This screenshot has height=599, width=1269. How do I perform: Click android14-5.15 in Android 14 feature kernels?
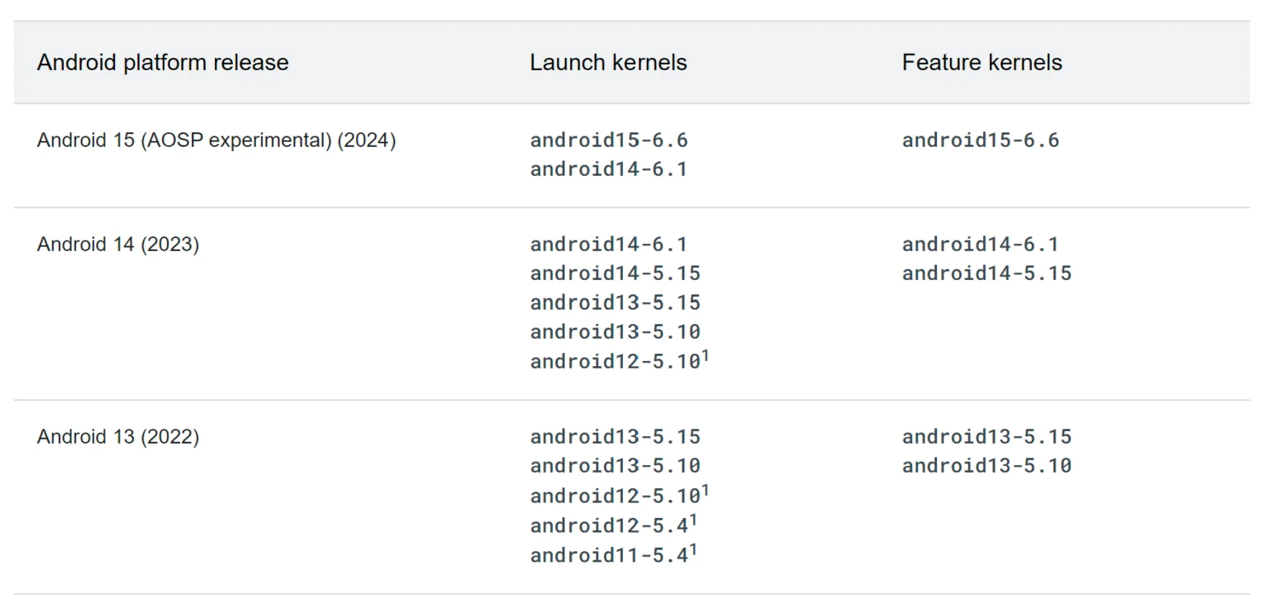pos(986,273)
